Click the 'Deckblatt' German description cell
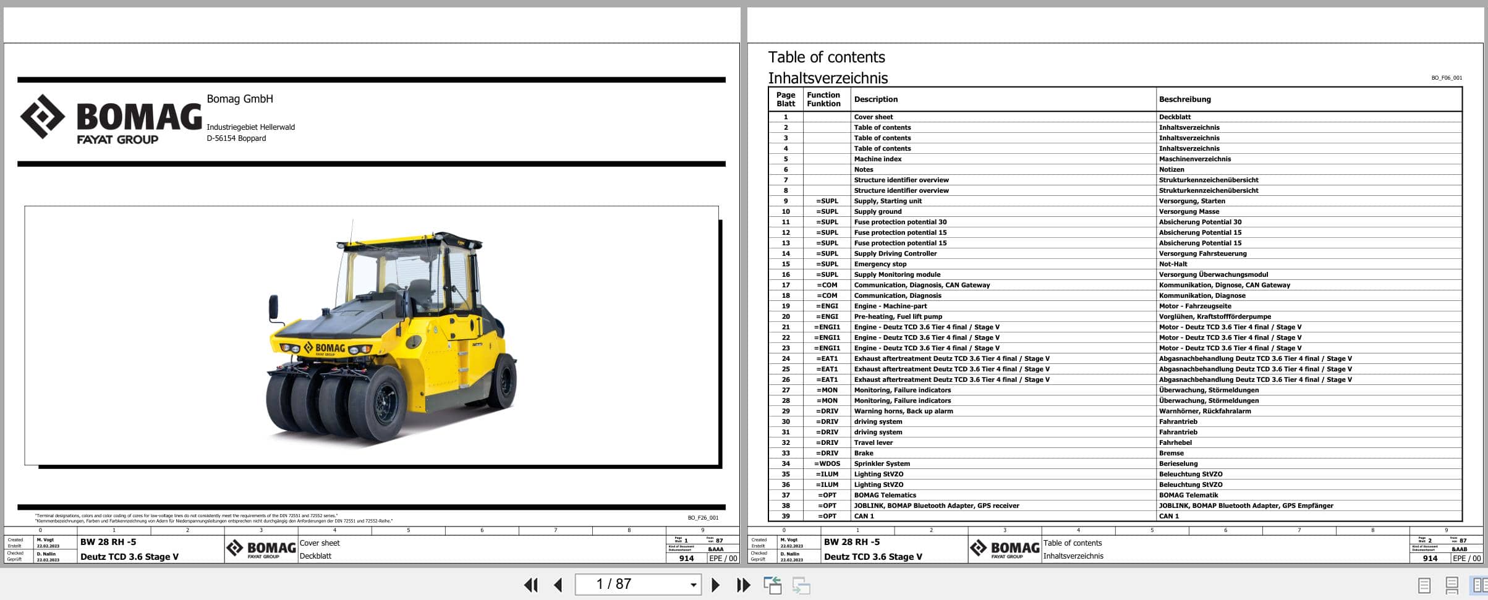Viewport: 1488px width, 600px height. coord(1175,117)
